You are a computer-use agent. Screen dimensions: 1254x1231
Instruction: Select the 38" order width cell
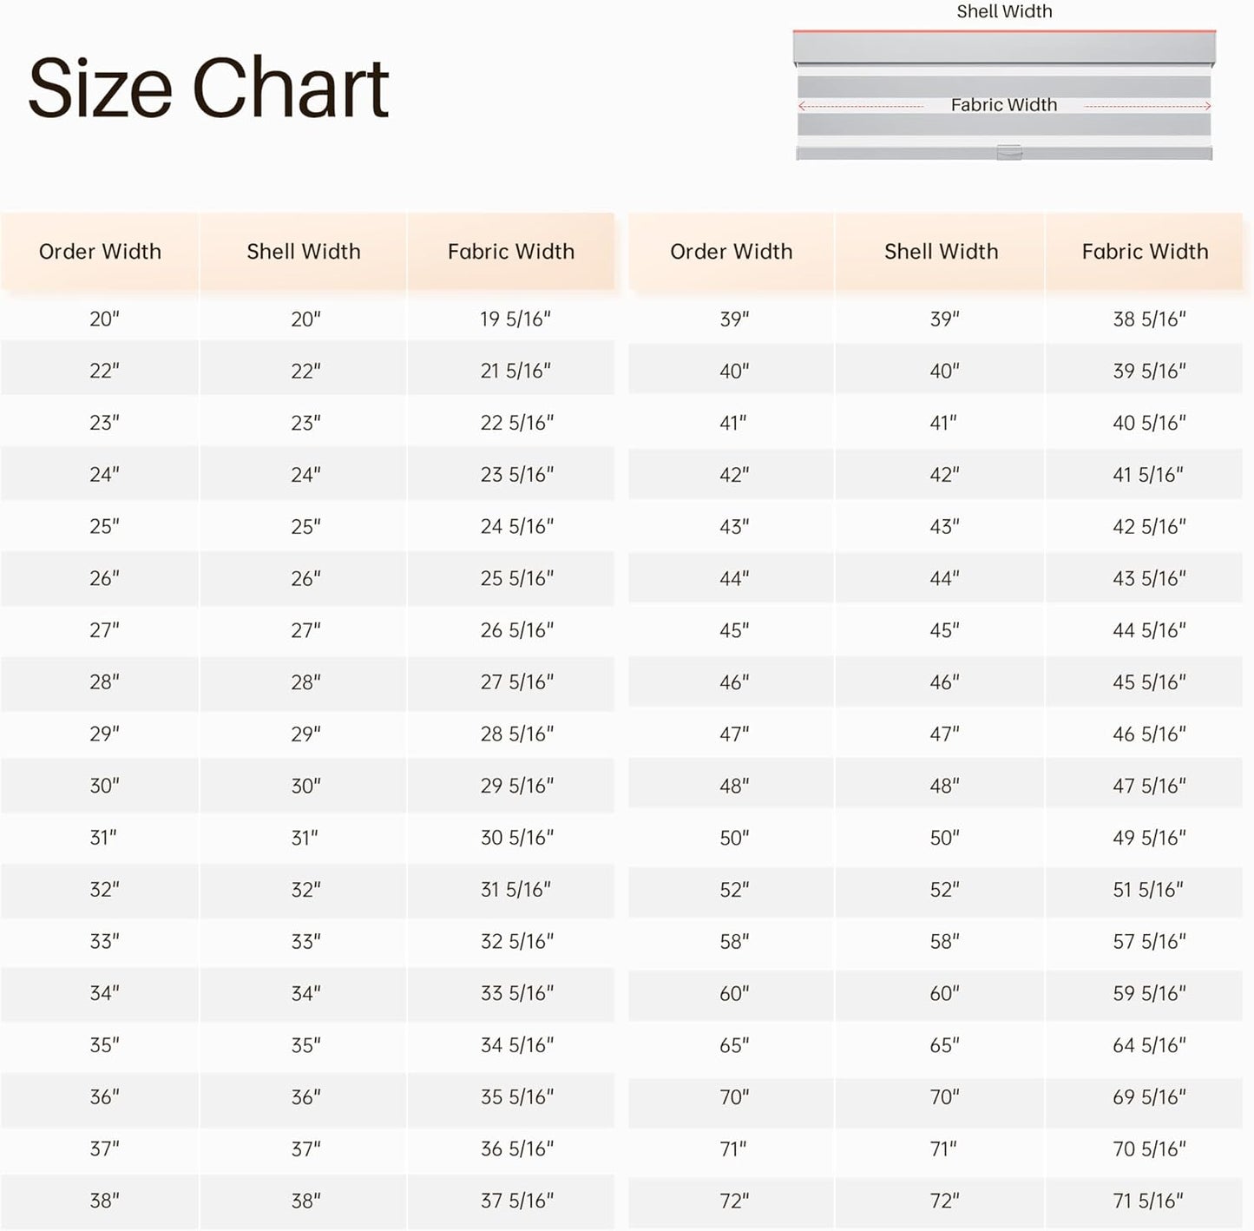pos(104,1201)
